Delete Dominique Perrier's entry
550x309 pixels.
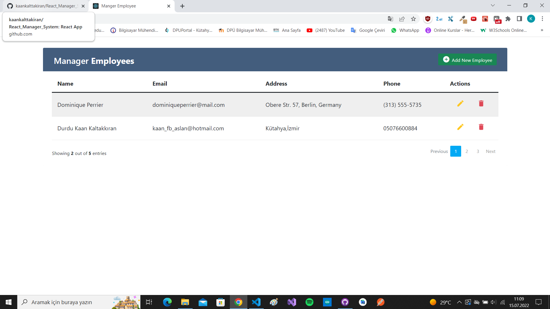coord(481,103)
